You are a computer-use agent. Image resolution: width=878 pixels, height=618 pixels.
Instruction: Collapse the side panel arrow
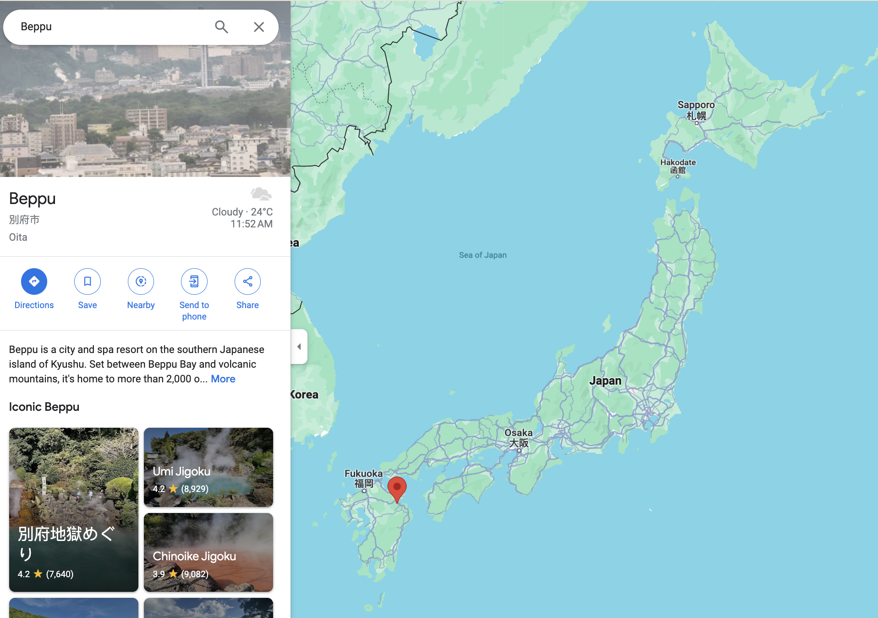point(299,347)
